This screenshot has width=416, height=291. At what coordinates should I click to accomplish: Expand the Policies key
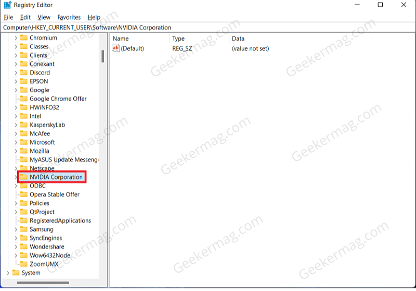[16, 203]
